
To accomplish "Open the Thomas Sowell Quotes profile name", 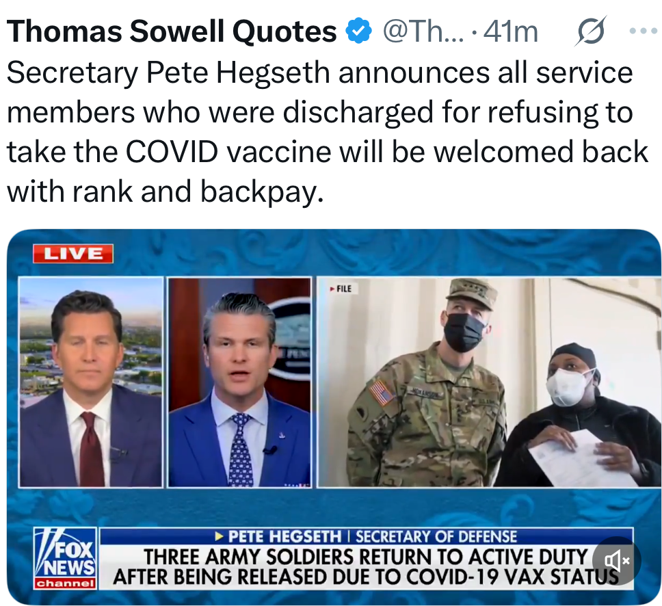I will click(x=172, y=31).
